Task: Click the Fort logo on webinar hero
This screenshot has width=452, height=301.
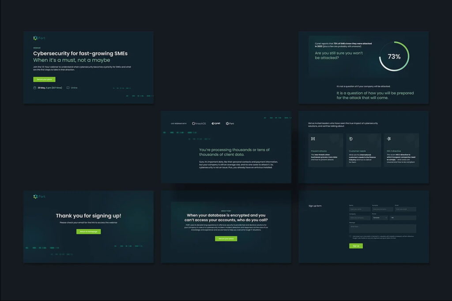Action: [x=39, y=38]
